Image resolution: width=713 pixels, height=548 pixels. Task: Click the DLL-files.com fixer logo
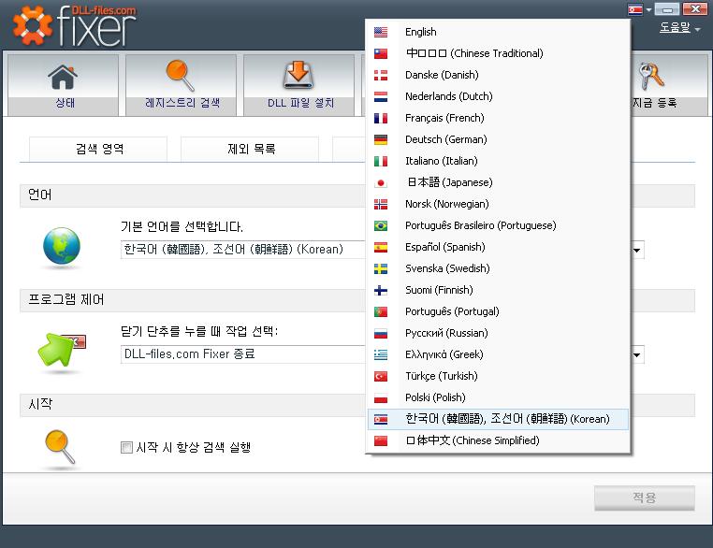click(75, 25)
